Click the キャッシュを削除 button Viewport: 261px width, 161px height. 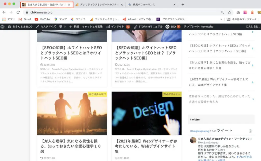pos(92,27)
